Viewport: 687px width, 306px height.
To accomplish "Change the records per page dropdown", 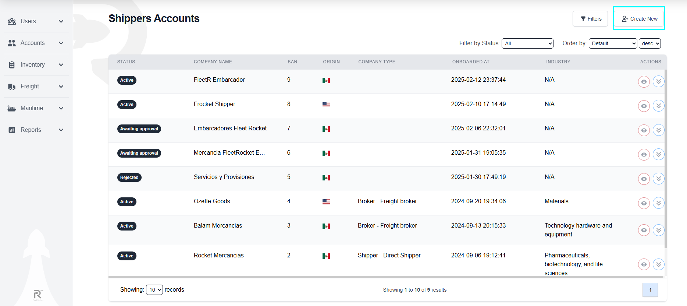I will coord(154,290).
